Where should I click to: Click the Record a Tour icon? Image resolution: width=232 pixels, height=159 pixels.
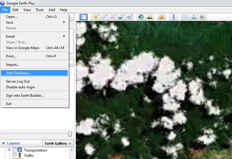coord(130,17)
